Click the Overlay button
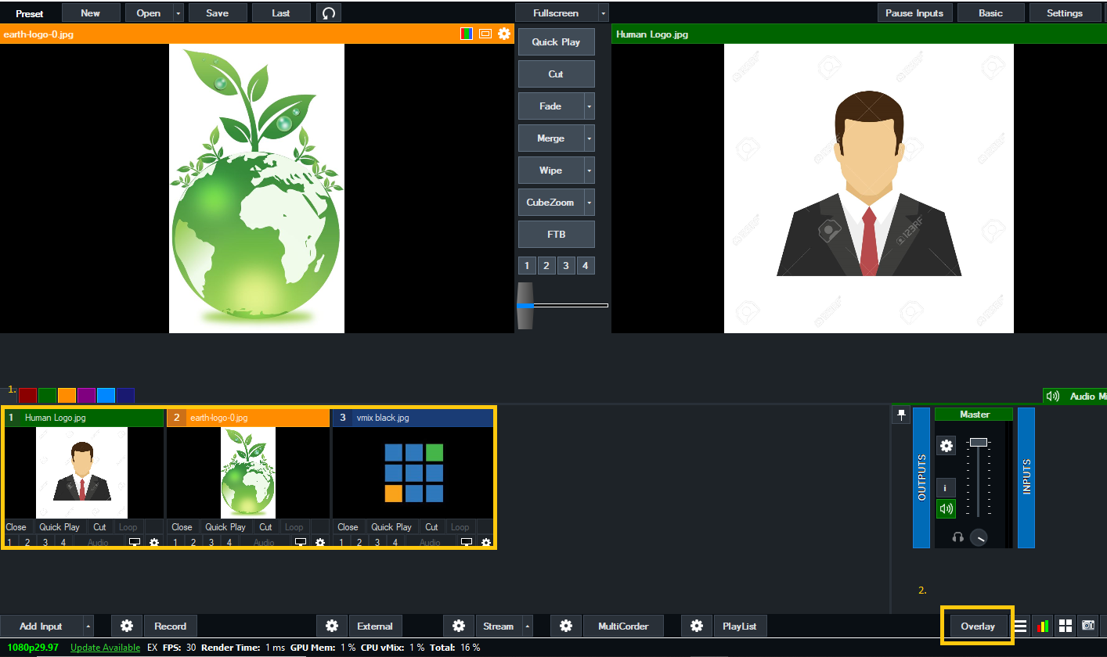The height and width of the screenshot is (657, 1107). (978, 626)
